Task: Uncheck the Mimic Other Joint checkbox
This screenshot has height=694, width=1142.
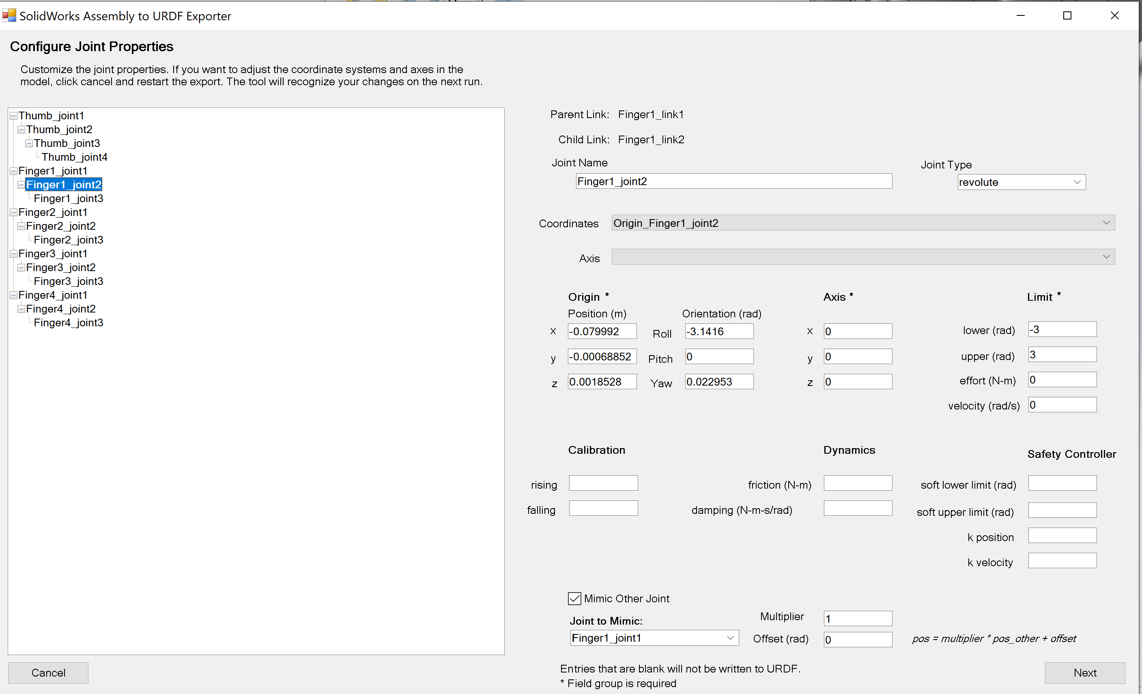Action: tap(574, 599)
